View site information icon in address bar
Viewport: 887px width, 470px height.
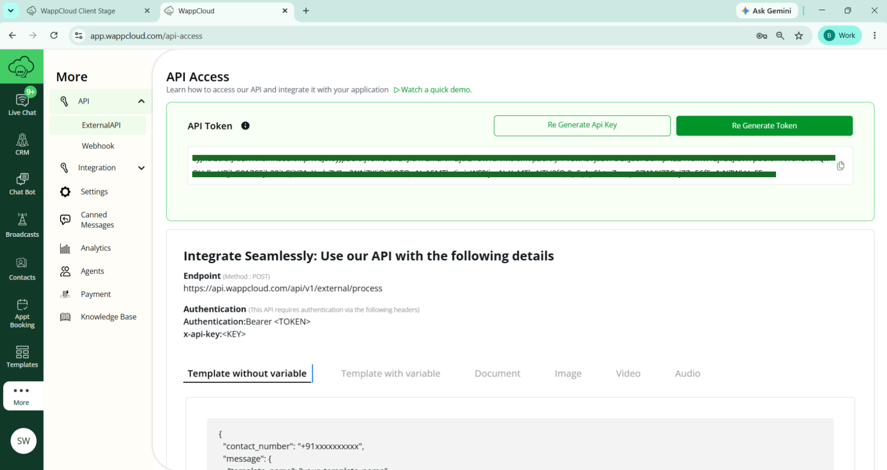tap(79, 35)
